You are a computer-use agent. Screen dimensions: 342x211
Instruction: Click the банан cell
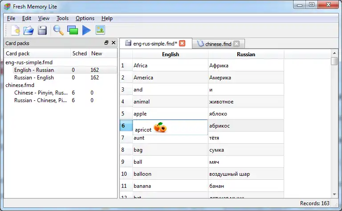246,186
